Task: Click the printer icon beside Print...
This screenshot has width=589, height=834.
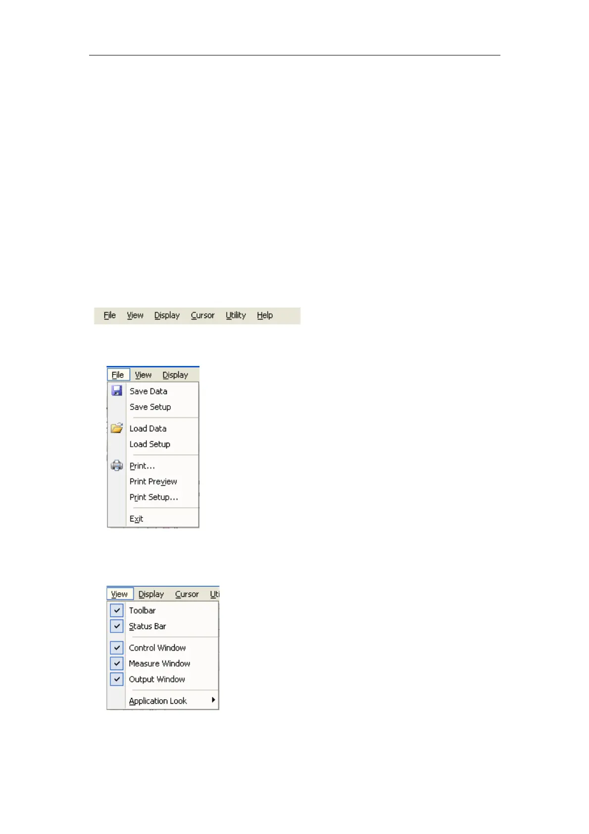Action: [117, 466]
